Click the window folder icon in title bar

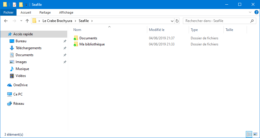pyautogui.click(x=5, y=4)
